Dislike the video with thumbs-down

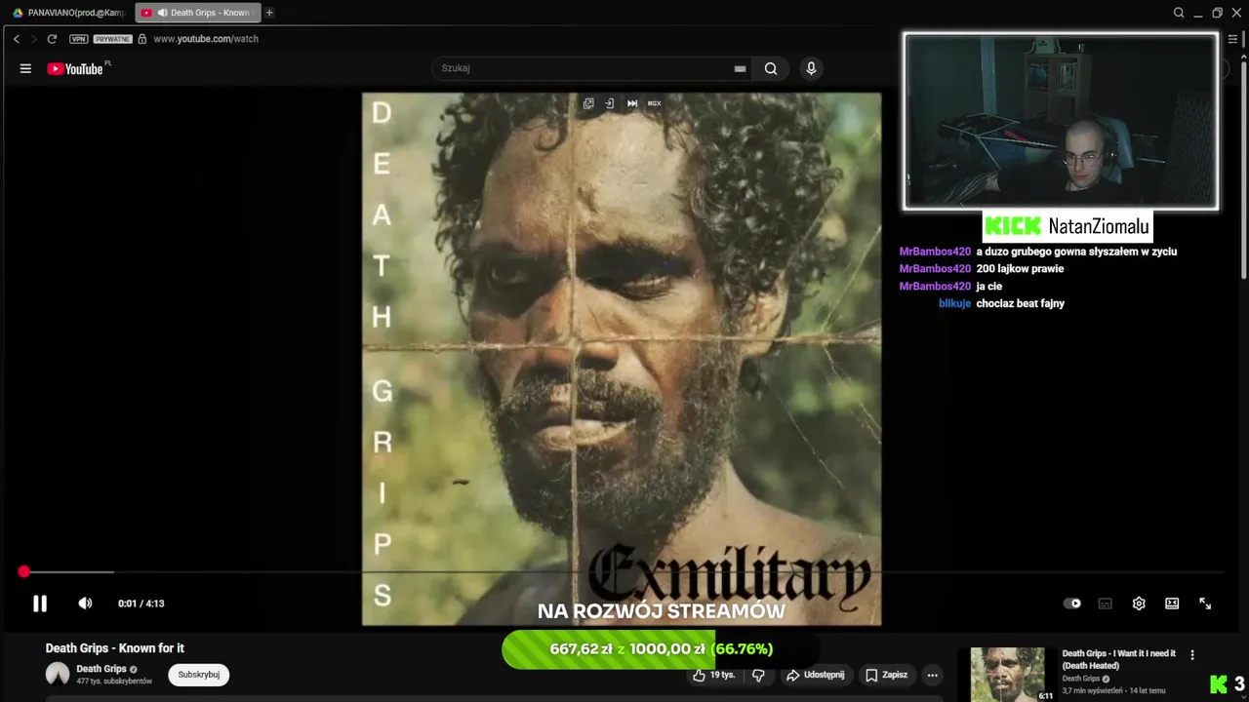click(x=758, y=675)
